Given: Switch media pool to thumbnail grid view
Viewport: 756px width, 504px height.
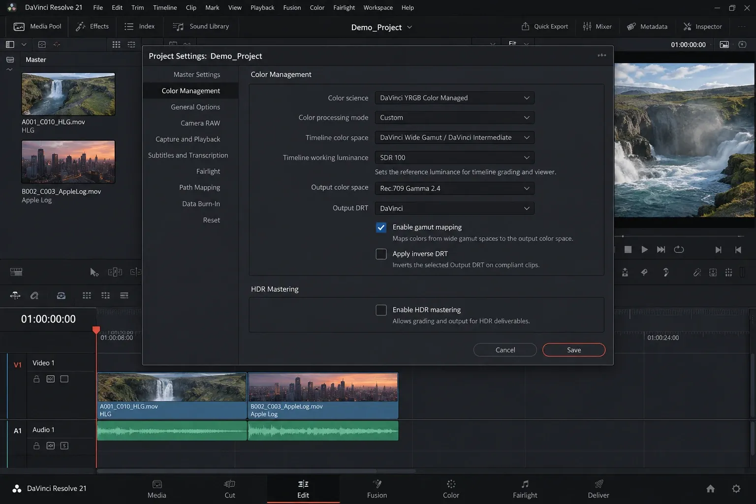Looking at the screenshot, I should click(116, 44).
